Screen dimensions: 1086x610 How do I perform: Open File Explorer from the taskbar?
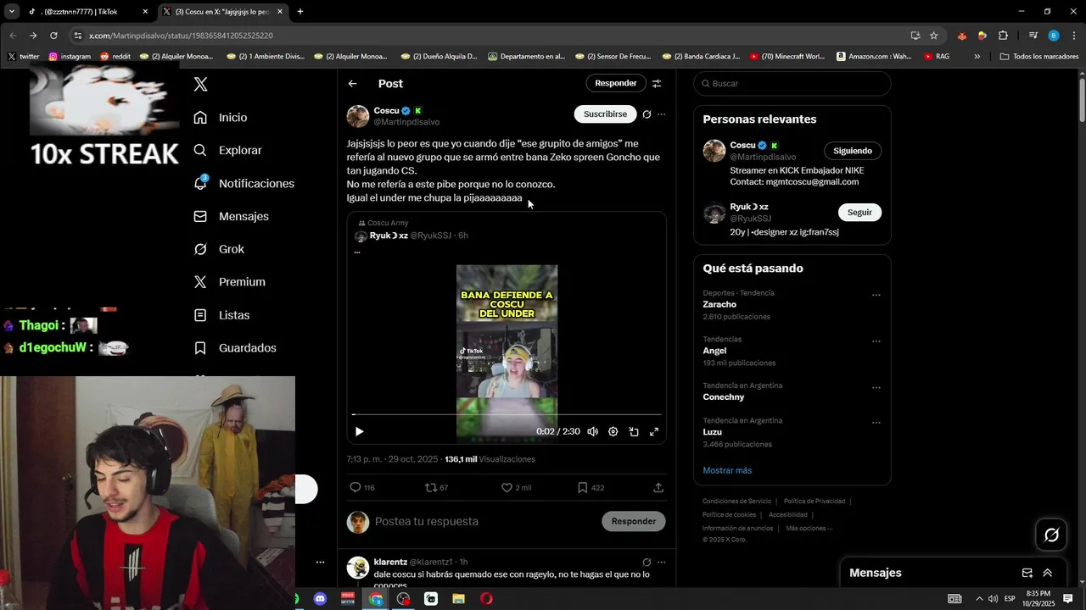pyautogui.click(x=458, y=599)
